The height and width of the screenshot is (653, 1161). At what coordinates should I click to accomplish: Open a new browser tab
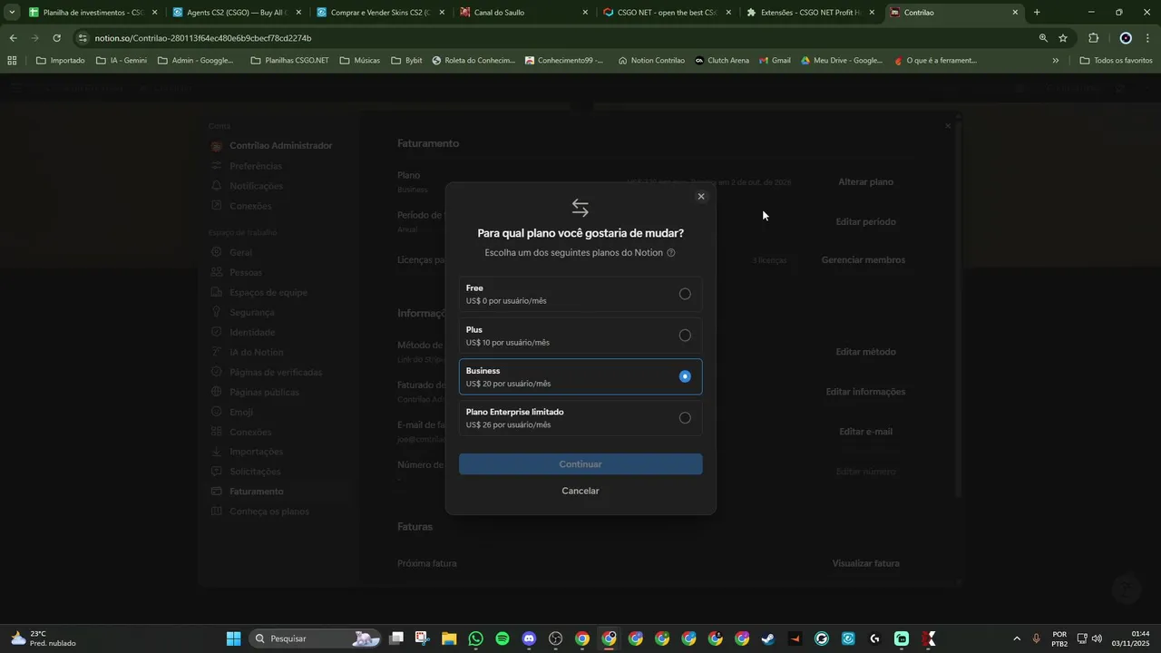[1037, 13]
